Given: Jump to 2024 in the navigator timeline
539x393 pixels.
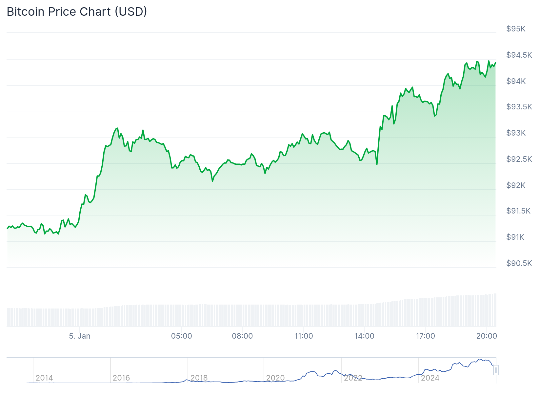Looking at the screenshot, I should coord(430,378).
